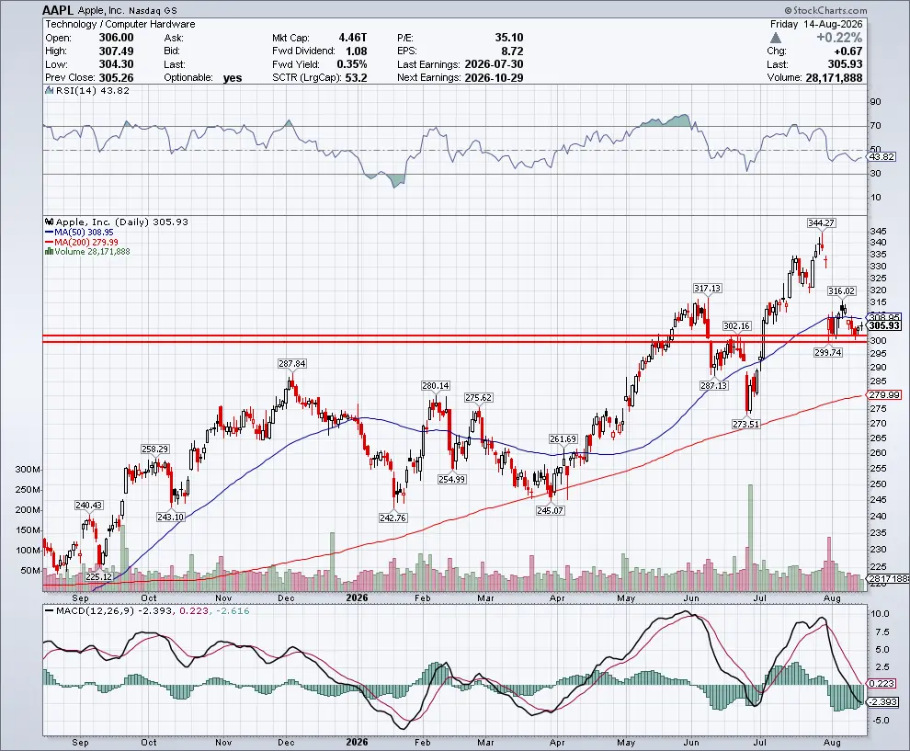
Task: Select the red MA(200) legend entry
Action: coord(81,242)
